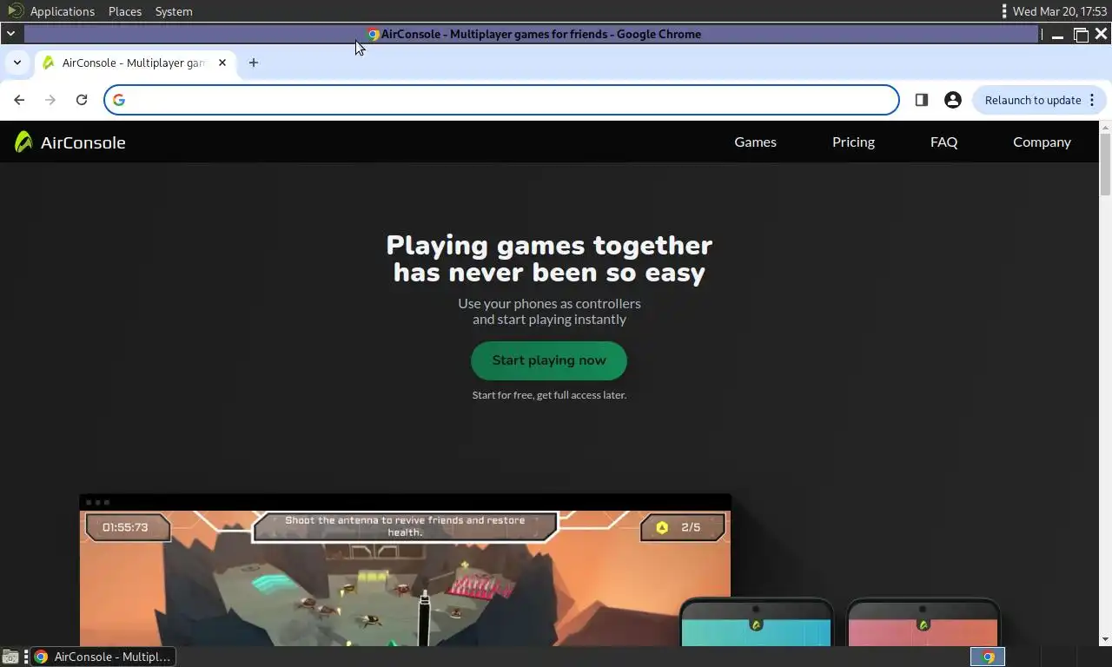Click the AirConsole taskbar window button
Image resolution: width=1112 pixels, height=667 pixels.
click(102, 657)
